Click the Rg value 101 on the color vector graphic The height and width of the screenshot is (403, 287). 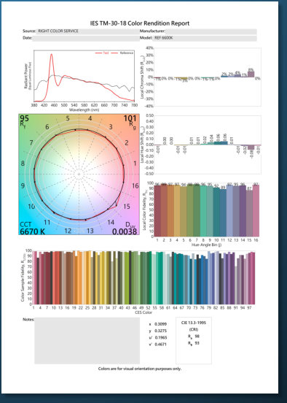coord(130,118)
